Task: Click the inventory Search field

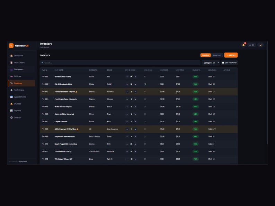Action: [x=120, y=63]
